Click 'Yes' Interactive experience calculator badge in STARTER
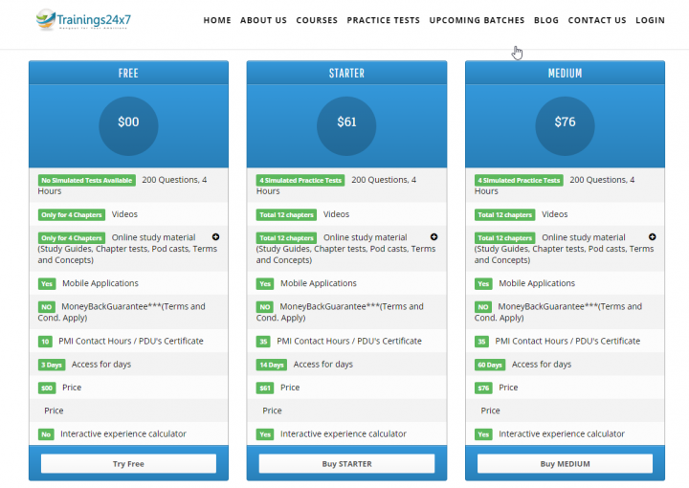689x488 pixels. pos(265,434)
